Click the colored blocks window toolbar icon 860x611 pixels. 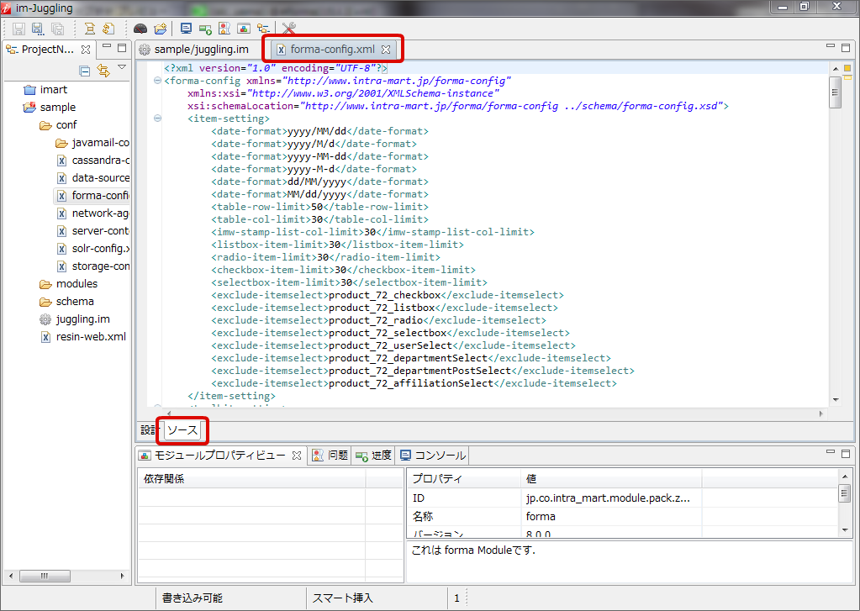(x=244, y=29)
